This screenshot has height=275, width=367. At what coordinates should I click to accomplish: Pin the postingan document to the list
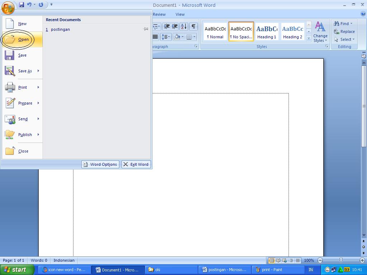[146, 29]
